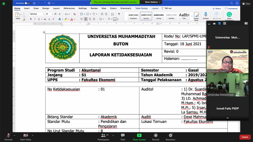This screenshot has width=253, height=142.
Task: Apply subscript formatting
Action: pos(49,19)
